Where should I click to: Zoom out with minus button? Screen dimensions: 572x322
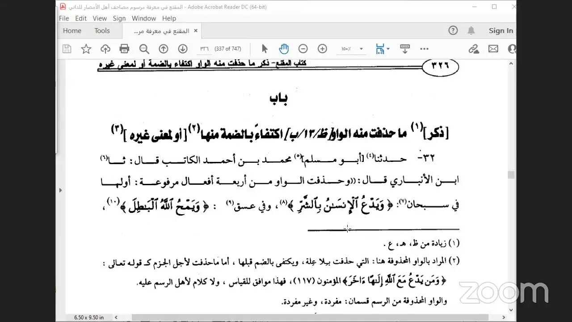click(x=303, y=49)
